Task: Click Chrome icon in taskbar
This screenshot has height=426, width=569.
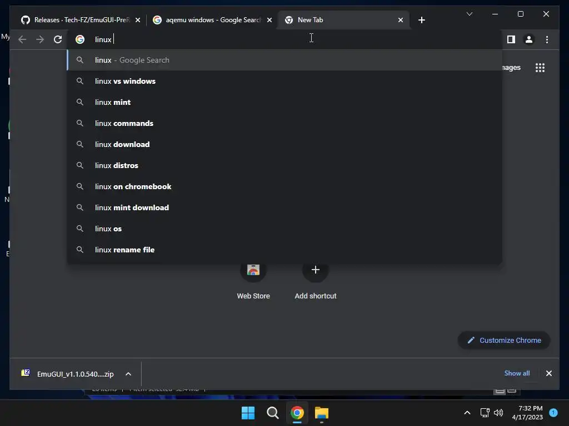Action: point(297,413)
